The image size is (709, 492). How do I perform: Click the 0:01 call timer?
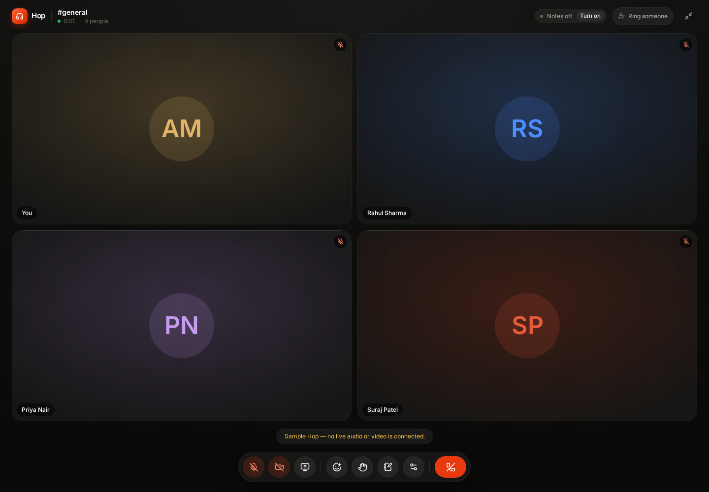pyautogui.click(x=69, y=21)
